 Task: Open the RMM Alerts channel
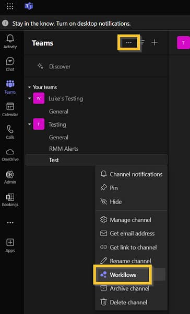point(64,149)
